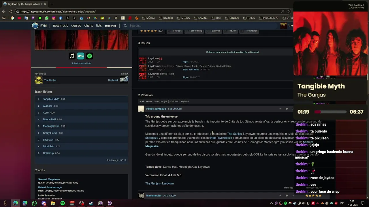
Task: Open the notifications center icon in taskbar
Action: 363,203
